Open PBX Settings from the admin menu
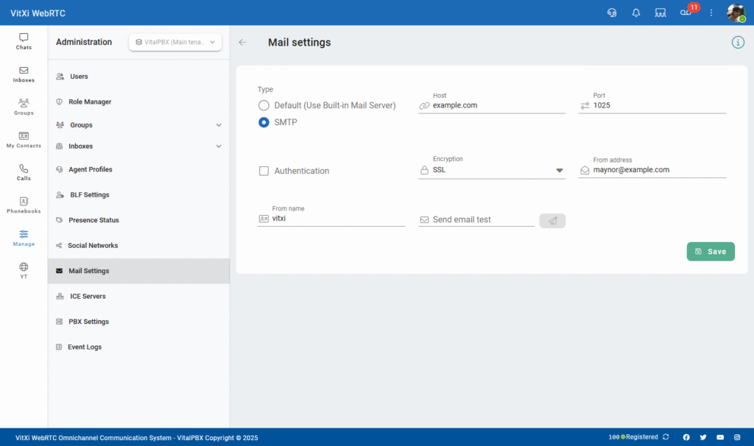 (x=88, y=322)
